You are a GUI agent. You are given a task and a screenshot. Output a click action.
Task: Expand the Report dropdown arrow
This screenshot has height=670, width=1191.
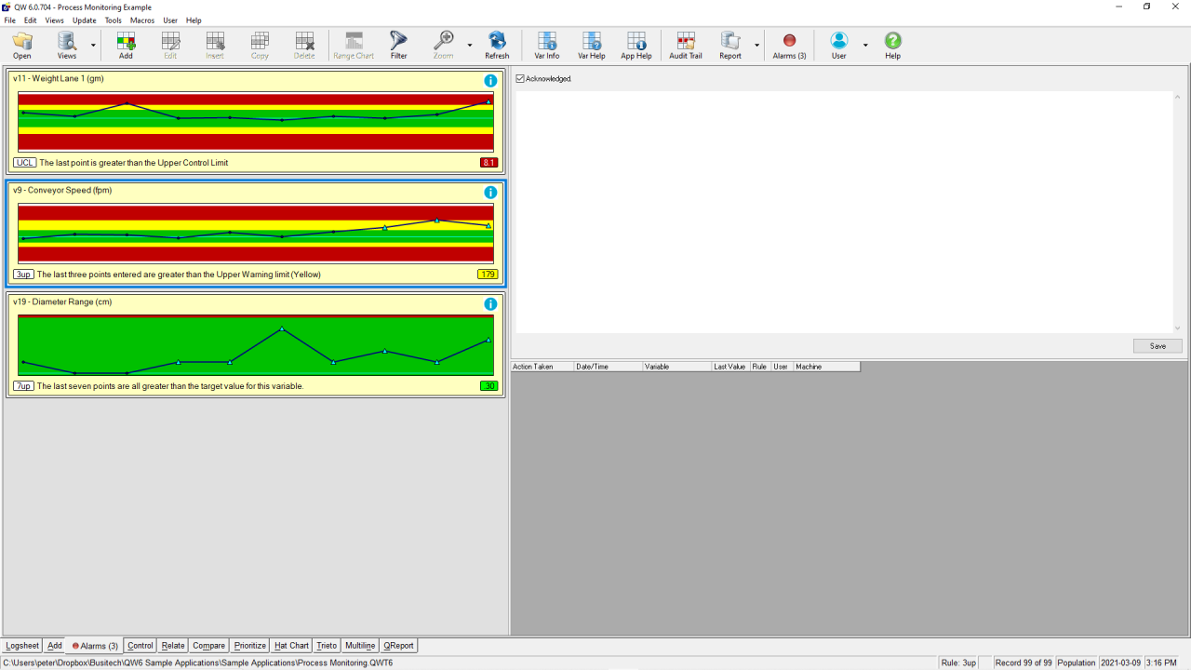(x=756, y=45)
